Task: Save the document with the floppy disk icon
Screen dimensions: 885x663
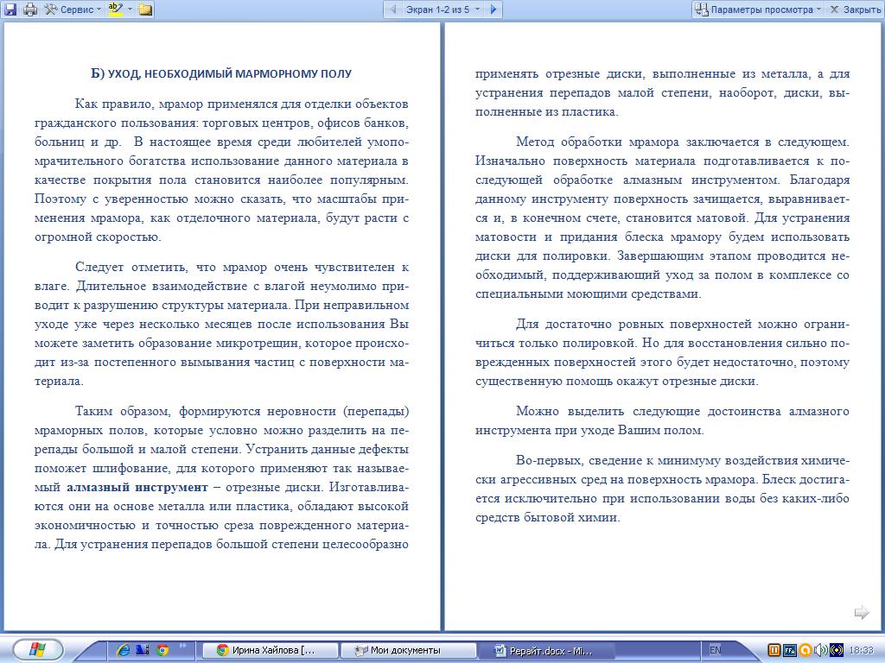Action: pos(10,9)
